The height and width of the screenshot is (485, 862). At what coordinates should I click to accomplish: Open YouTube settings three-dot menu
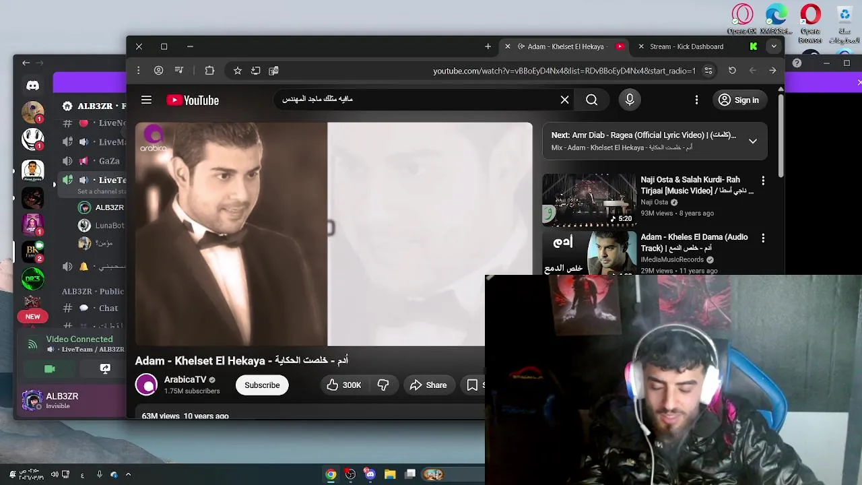(696, 100)
